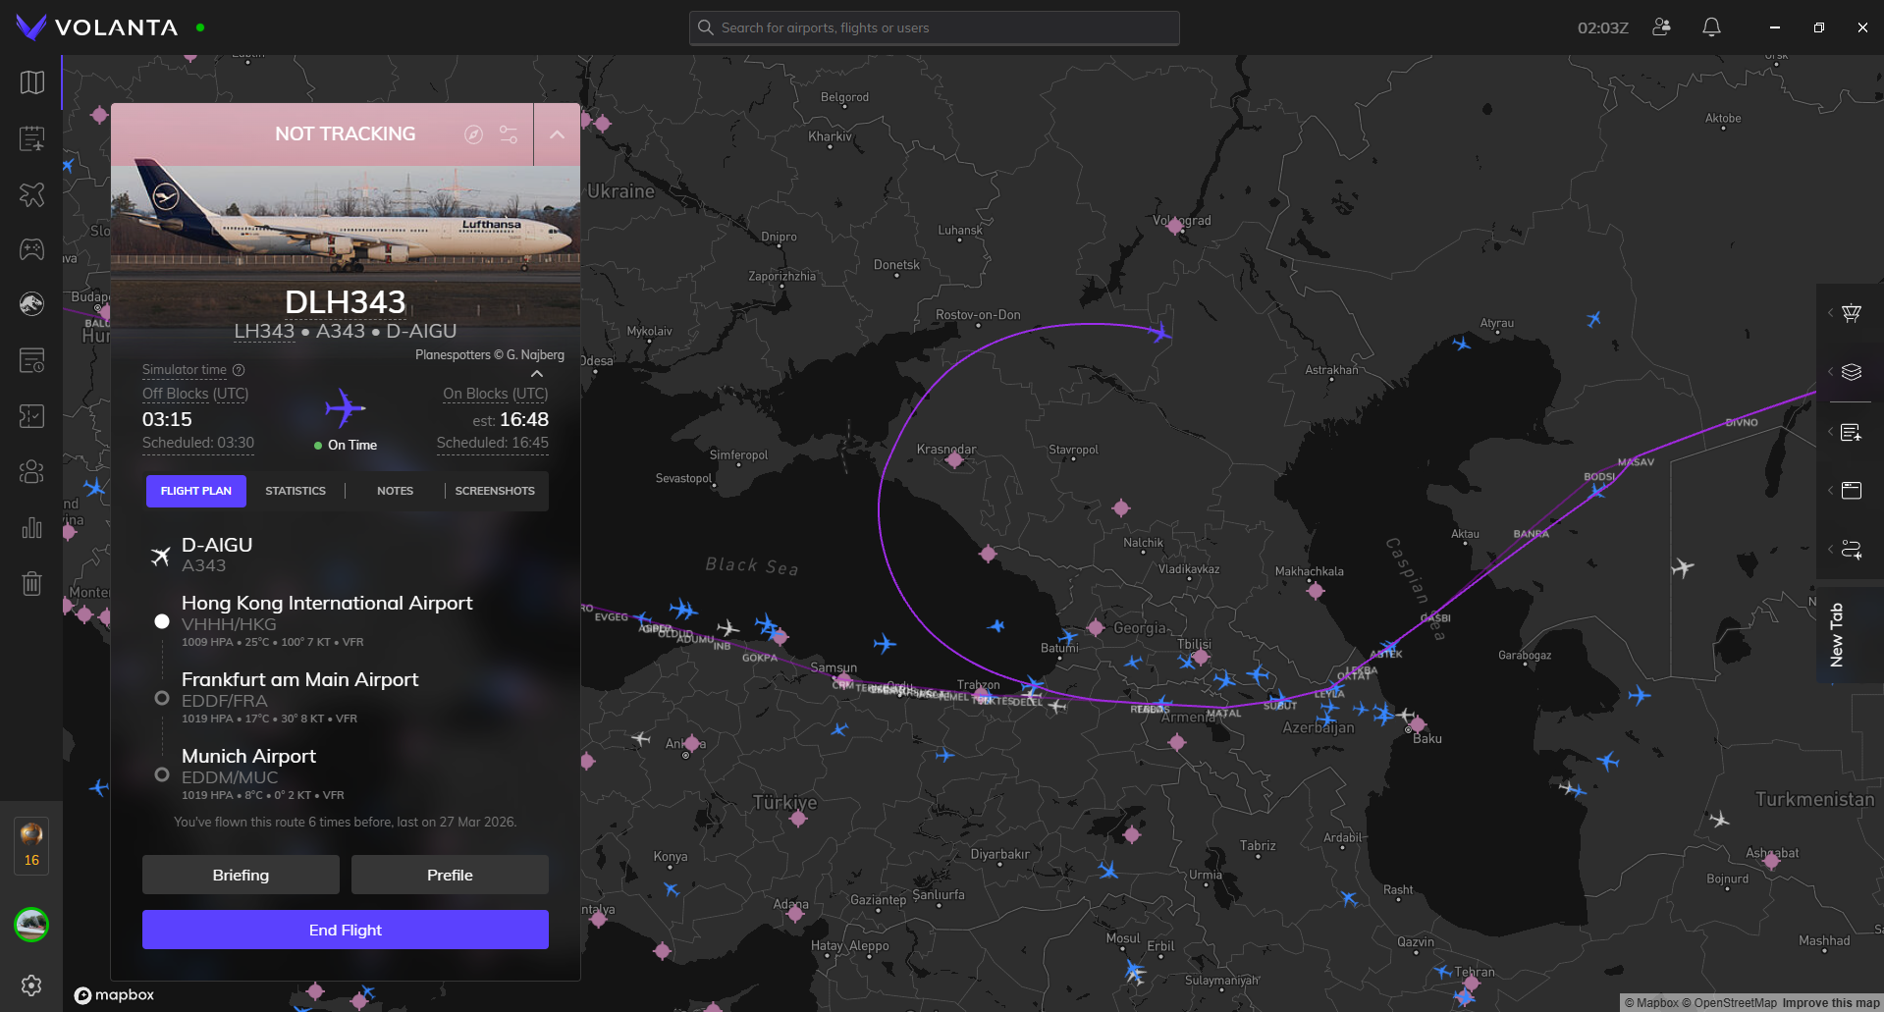
Task: Expand the map layers side panel
Action: coord(1851,372)
